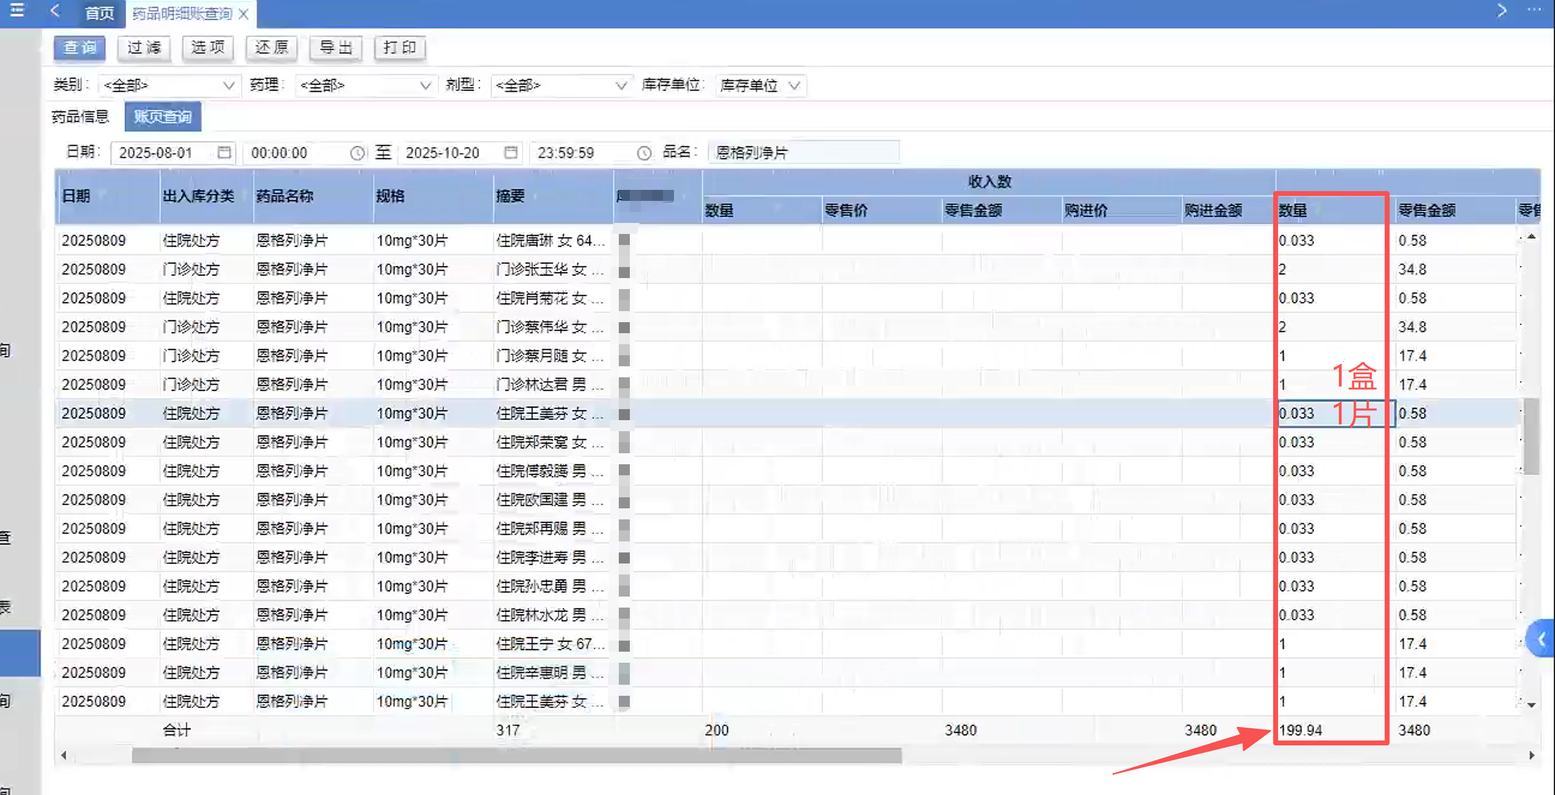1555x795 pixels.
Task: Open the end date calendar picker icon
Action: (x=510, y=152)
